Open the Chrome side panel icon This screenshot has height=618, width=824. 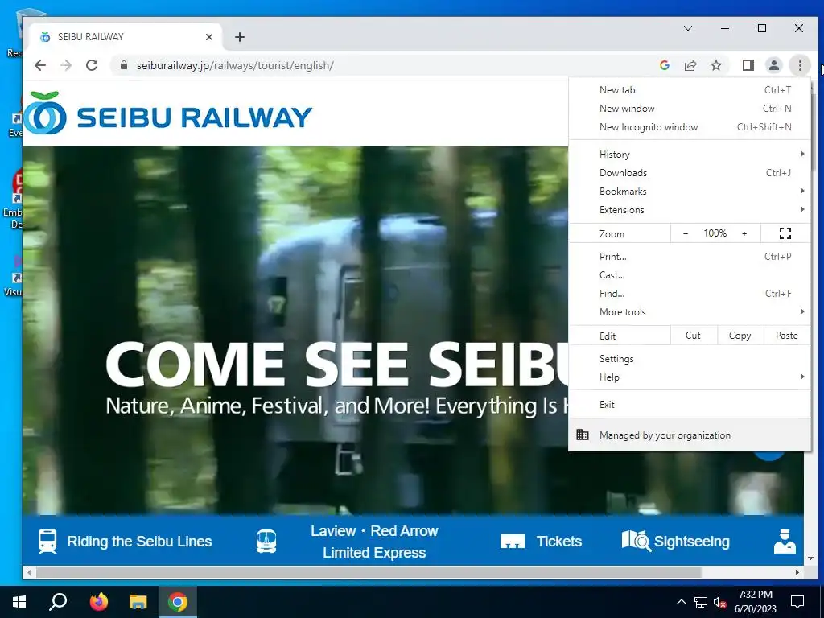pyautogui.click(x=748, y=65)
